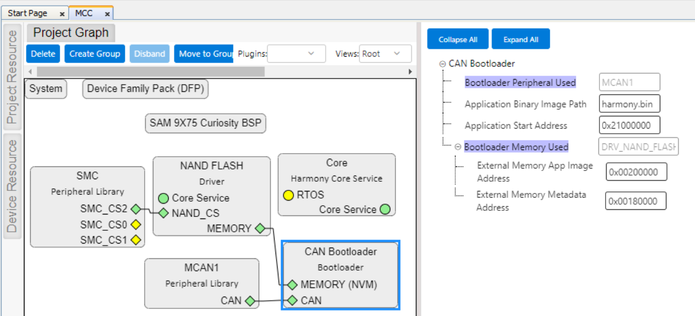This screenshot has width=695, height=316.
Task: Open the Views dropdown showing Root
Action: 385,53
